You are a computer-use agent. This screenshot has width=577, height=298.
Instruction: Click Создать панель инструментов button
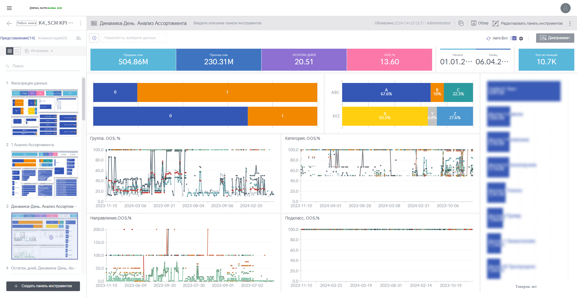pyautogui.click(x=43, y=286)
